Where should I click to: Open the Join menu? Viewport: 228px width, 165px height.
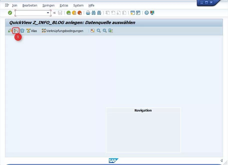point(15,5)
